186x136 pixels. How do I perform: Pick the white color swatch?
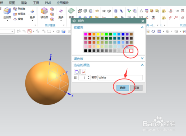(x=131, y=51)
